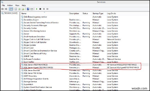
Task: Sort by the Log On As column header
Action: (111, 13)
